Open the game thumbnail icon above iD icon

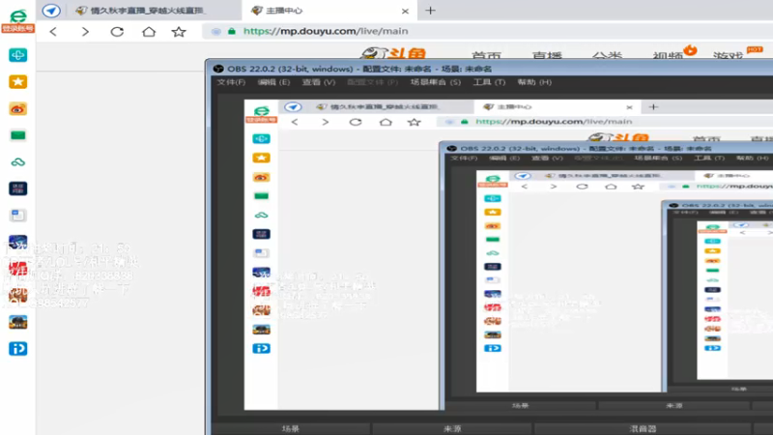pyautogui.click(x=17, y=322)
